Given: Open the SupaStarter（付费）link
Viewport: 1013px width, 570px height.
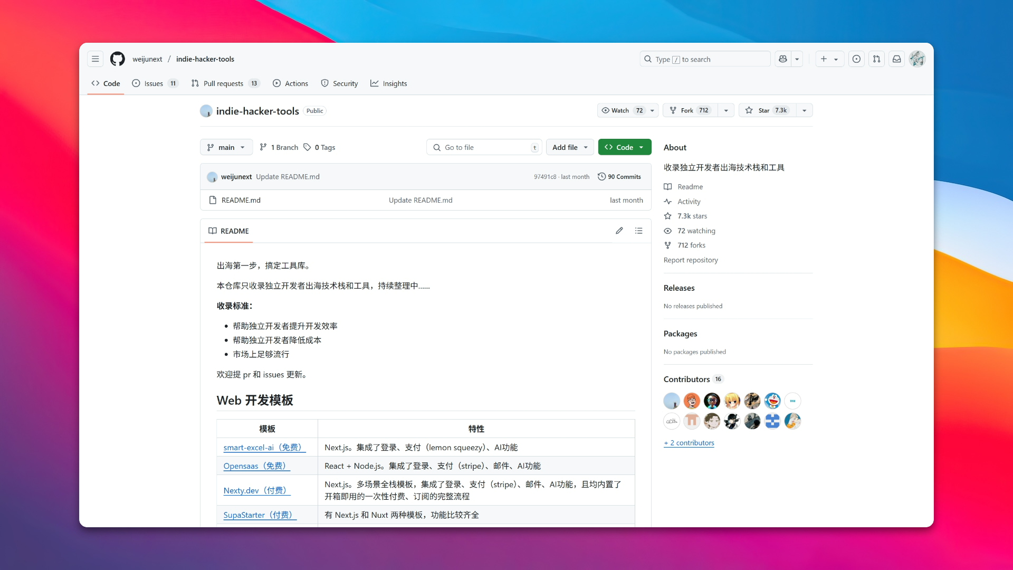Looking at the screenshot, I should pos(260,515).
